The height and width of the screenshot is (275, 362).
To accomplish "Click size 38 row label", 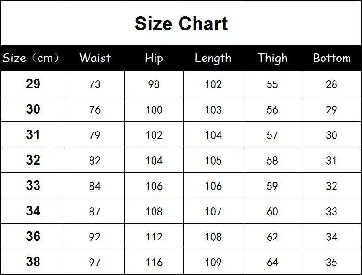I will [x=33, y=262].
